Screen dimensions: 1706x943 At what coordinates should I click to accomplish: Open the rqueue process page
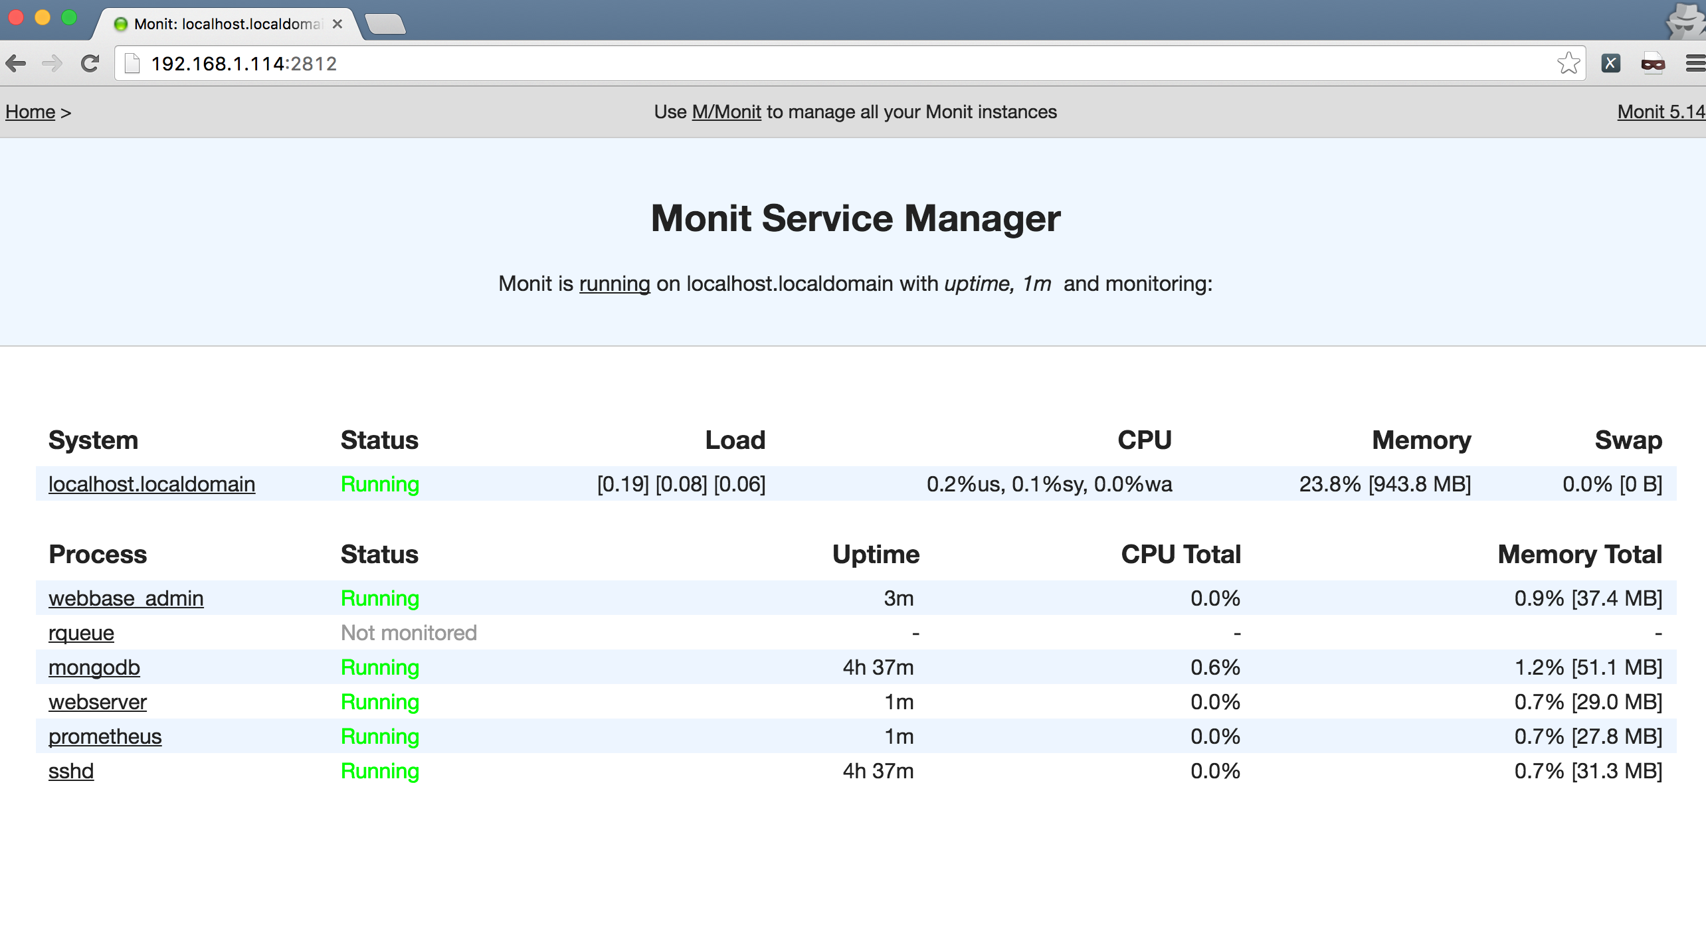click(81, 633)
